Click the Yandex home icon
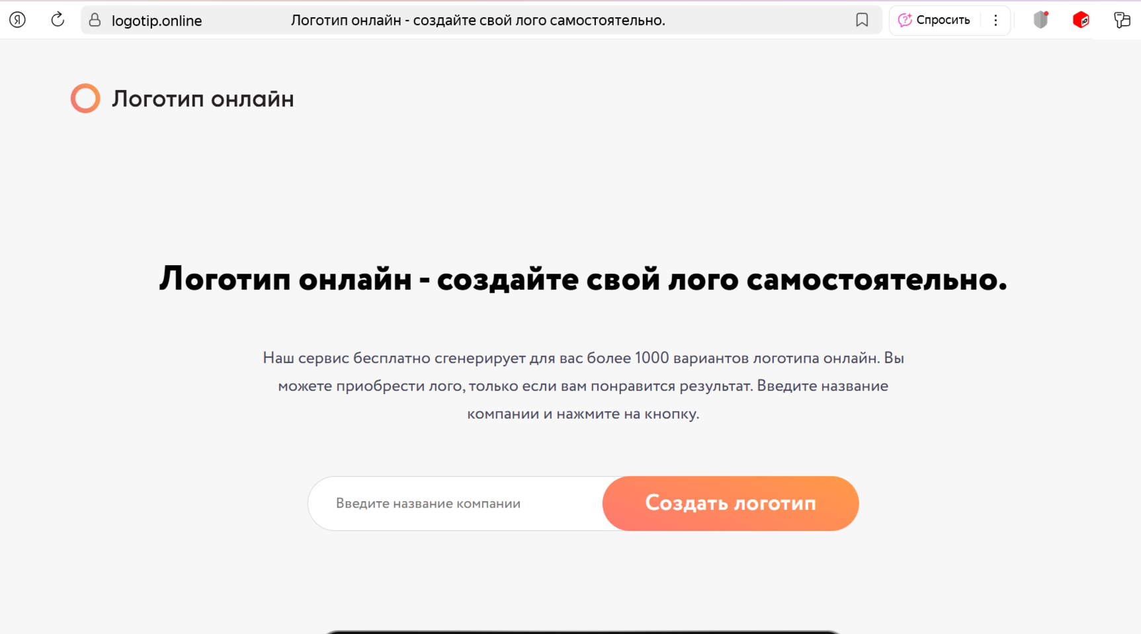 18,20
